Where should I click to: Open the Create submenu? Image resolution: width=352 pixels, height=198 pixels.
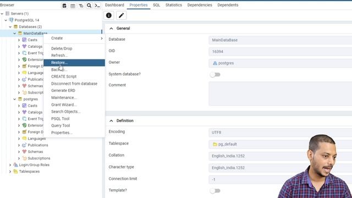click(x=74, y=38)
